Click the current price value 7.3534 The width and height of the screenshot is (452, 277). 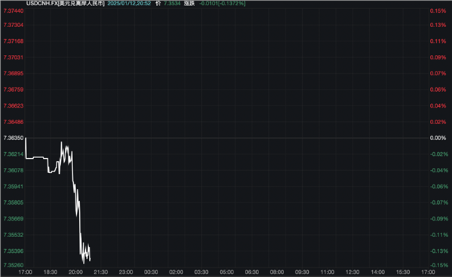coord(172,4)
